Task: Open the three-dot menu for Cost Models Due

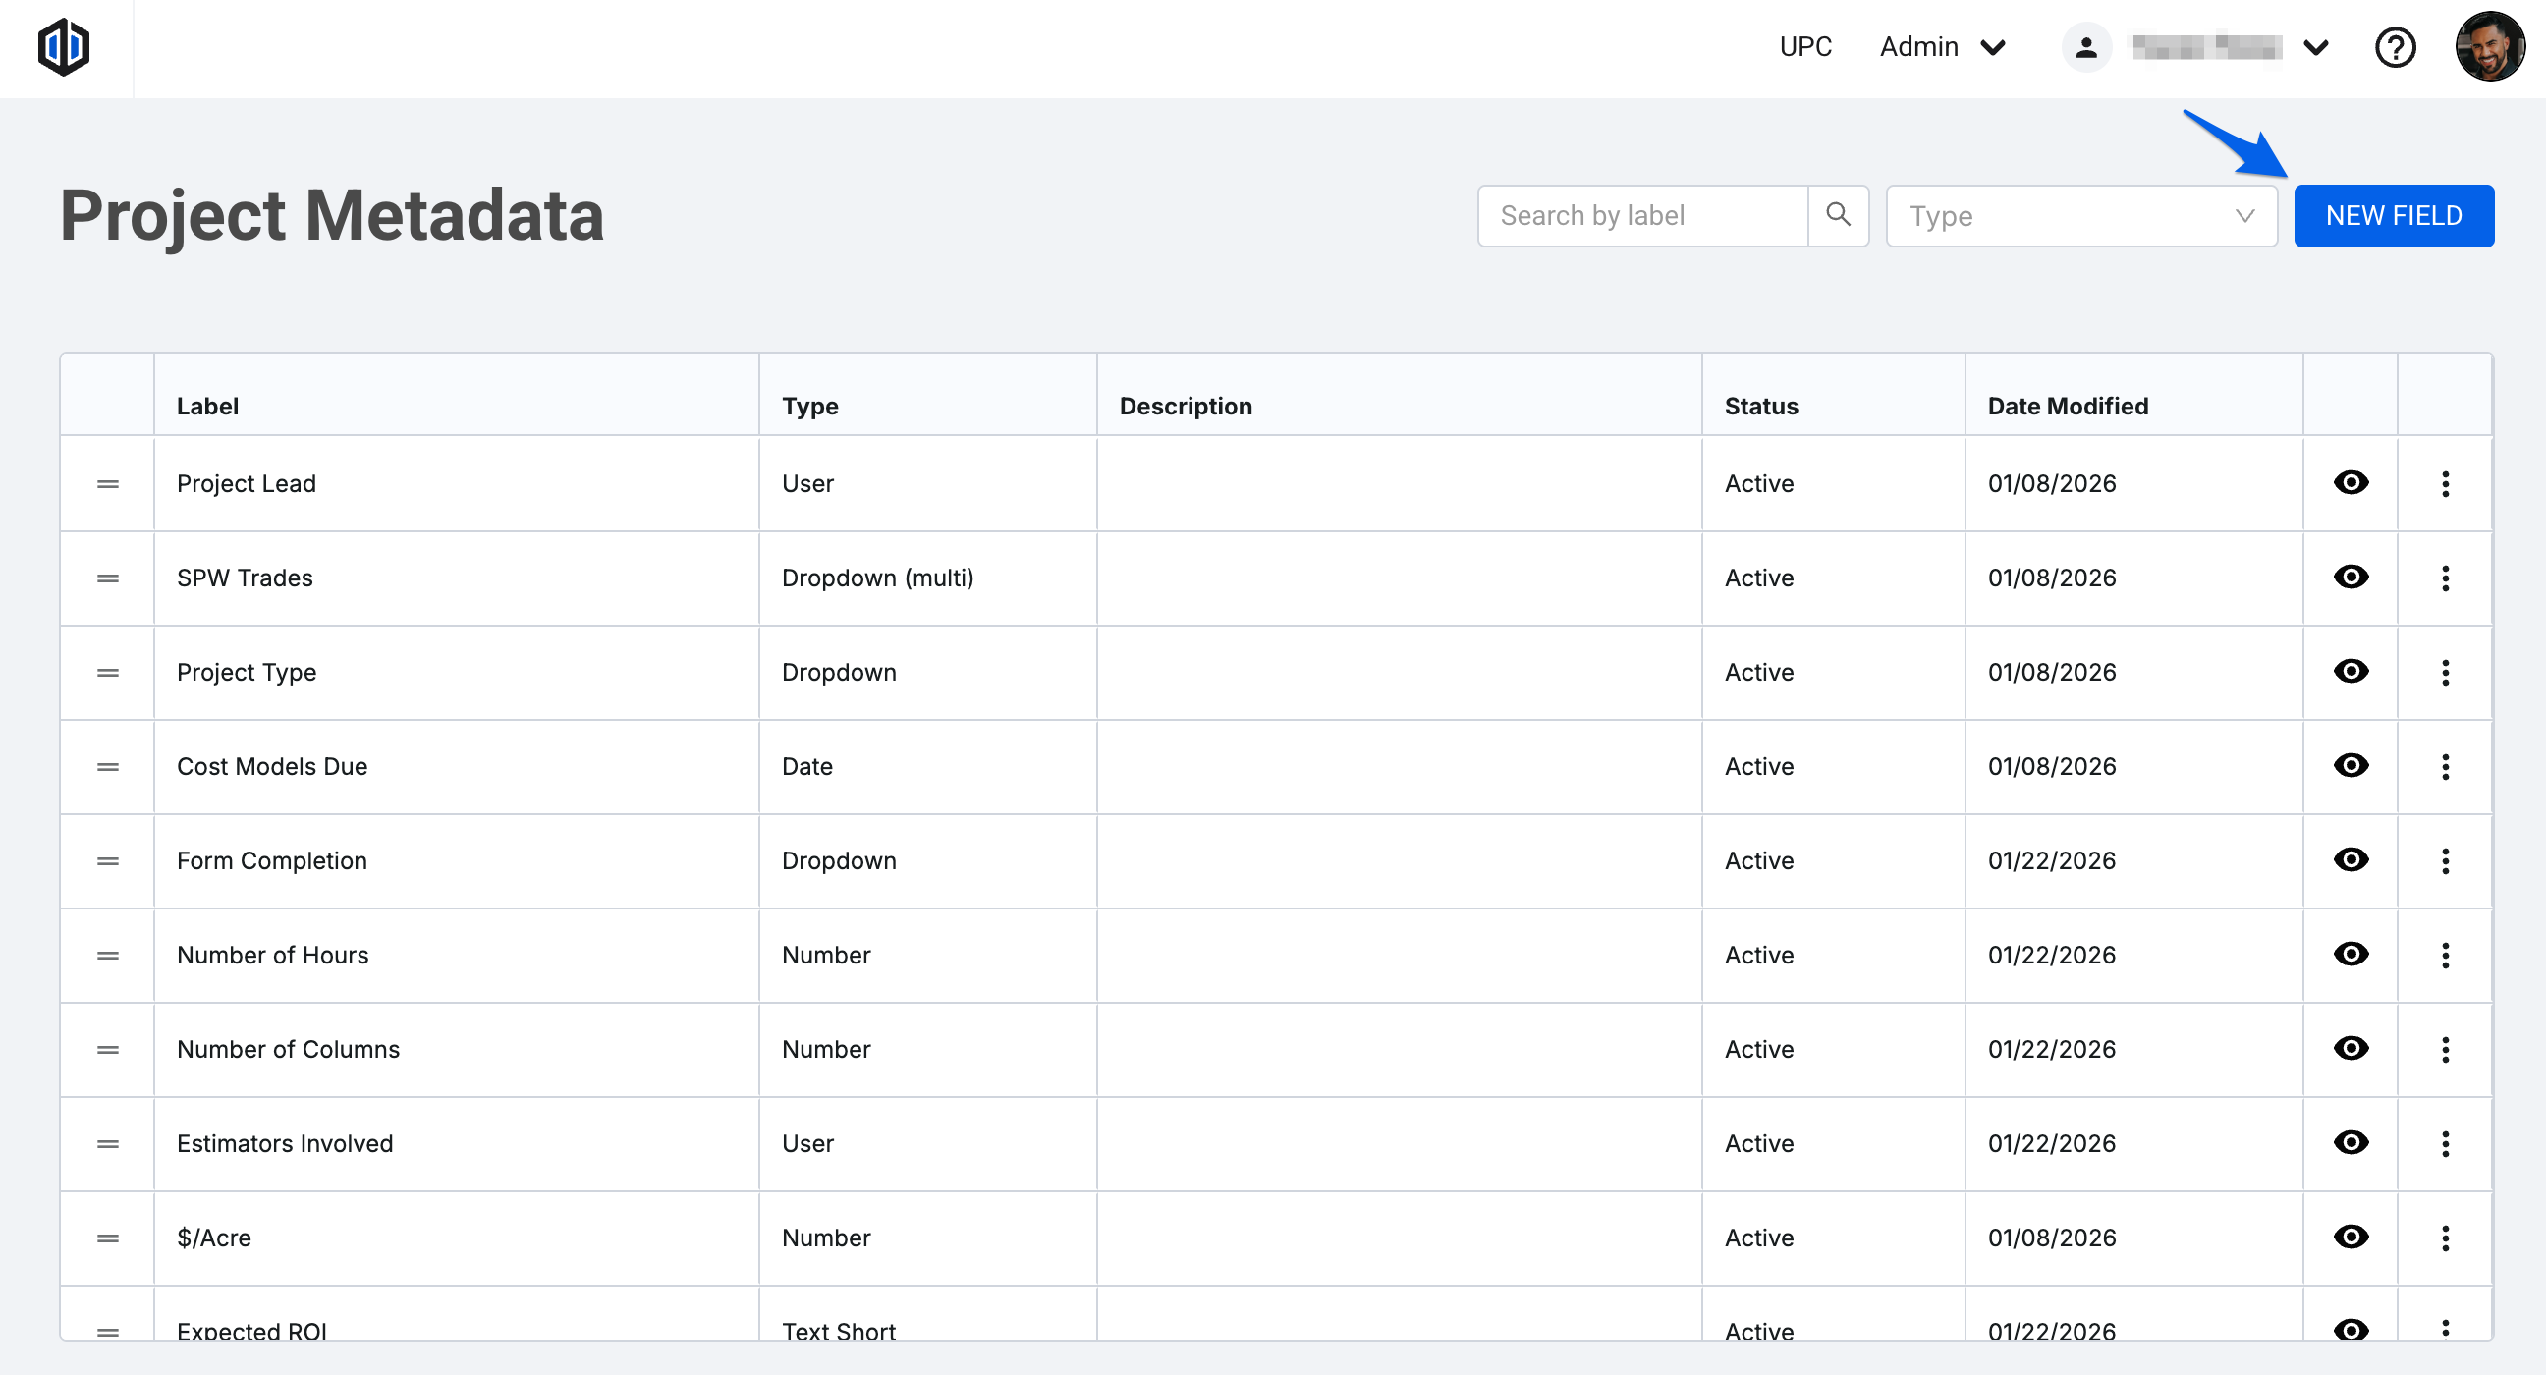Action: pyautogui.click(x=2444, y=766)
